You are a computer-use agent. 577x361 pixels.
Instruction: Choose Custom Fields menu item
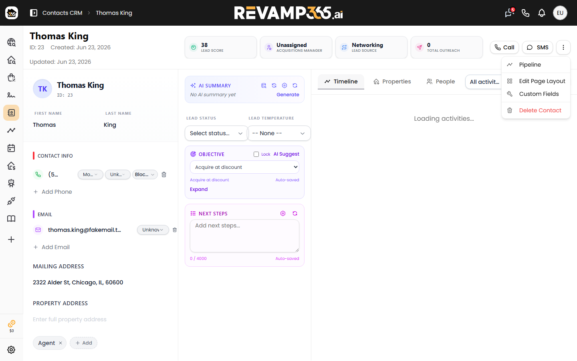(536, 94)
